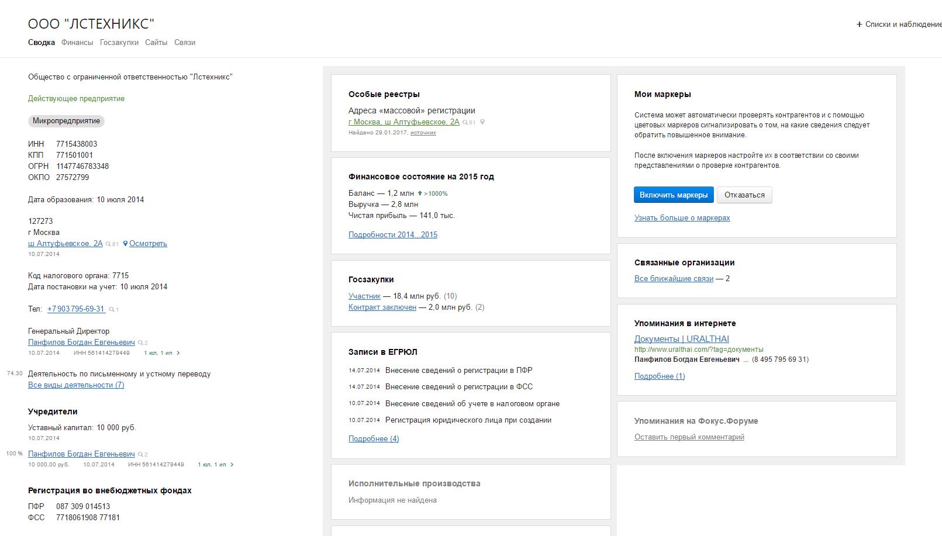
Task: Click Код налогового органа: 7715 text
Action: pos(78,275)
